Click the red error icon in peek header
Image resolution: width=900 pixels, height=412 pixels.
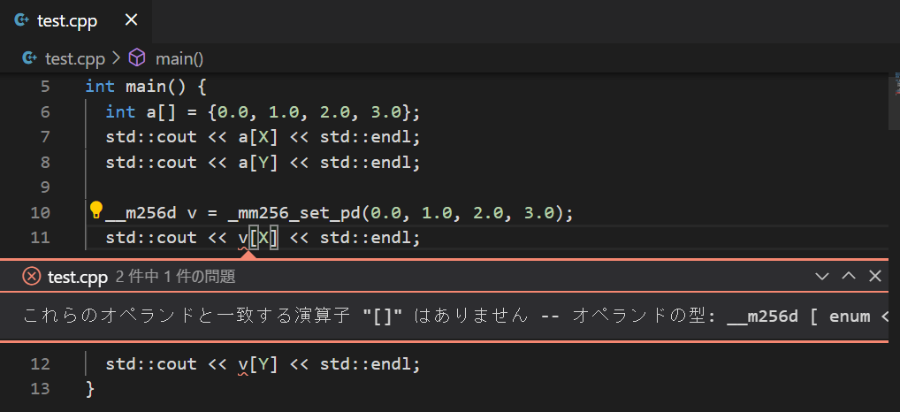[x=31, y=277]
